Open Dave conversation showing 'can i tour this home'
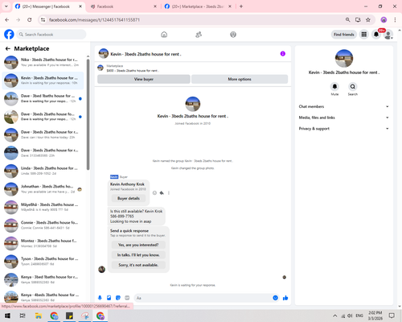Image resolution: width=402 pixels, height=322 pixels. click(43, 134)
